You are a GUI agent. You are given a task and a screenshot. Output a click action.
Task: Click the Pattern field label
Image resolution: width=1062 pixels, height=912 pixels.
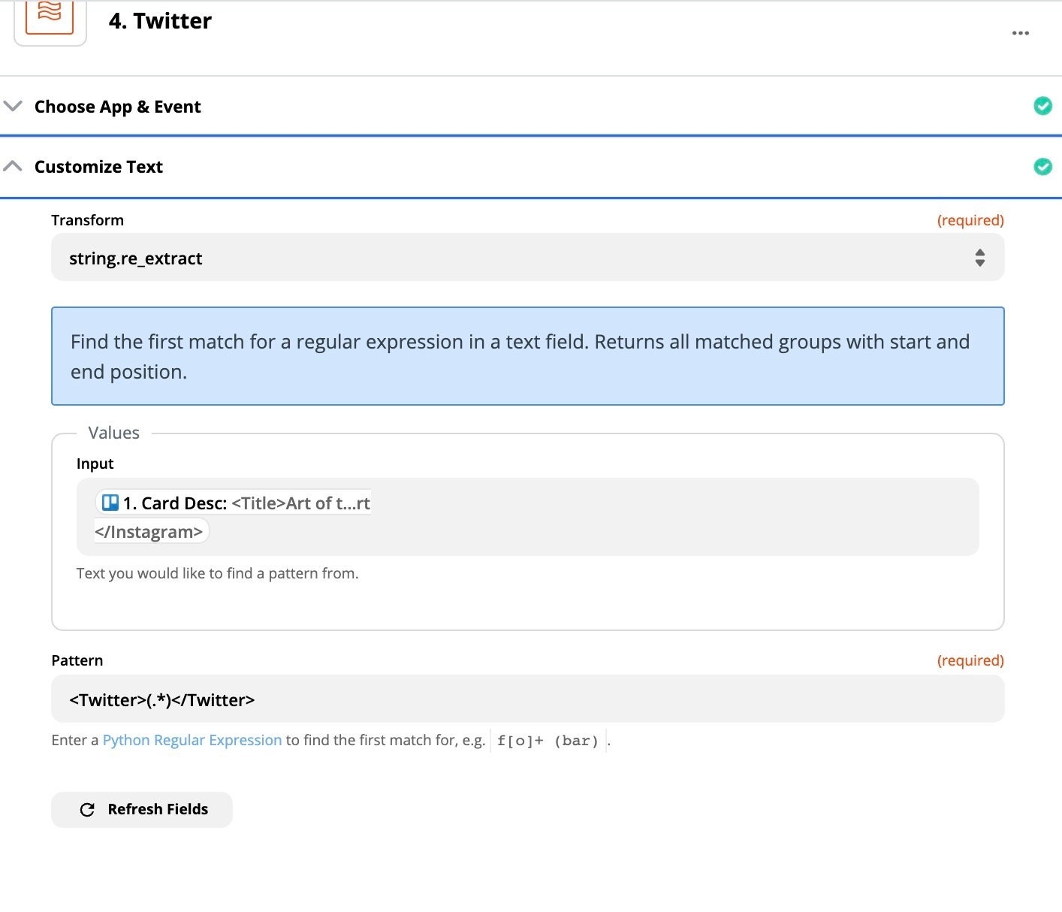point(77,660)
